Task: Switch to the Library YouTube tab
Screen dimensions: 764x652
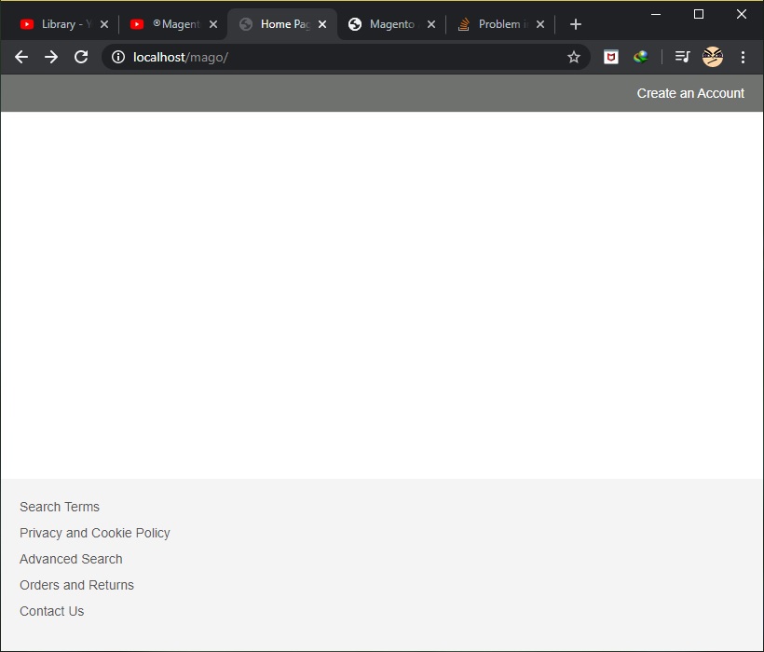Action: [58, 24]
